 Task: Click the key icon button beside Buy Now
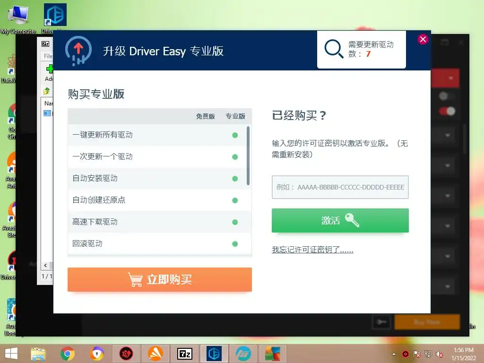click(x=381, y=322)
